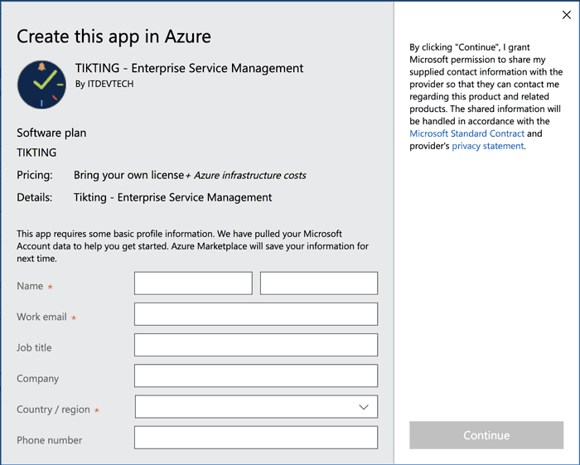Viewport: 580px width, 465px height.
Task: Open the Microsoft Standard Contract link
Action: pyautogui.click(x=467, y=133)
